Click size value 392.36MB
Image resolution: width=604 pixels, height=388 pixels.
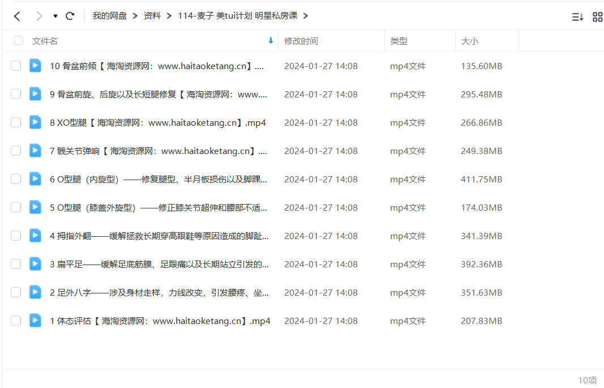[482, 265]
